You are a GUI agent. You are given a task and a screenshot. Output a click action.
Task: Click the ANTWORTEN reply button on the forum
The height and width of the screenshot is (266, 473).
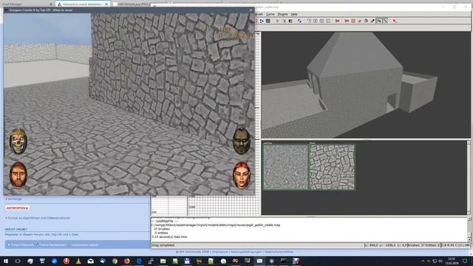coord(18,208)
